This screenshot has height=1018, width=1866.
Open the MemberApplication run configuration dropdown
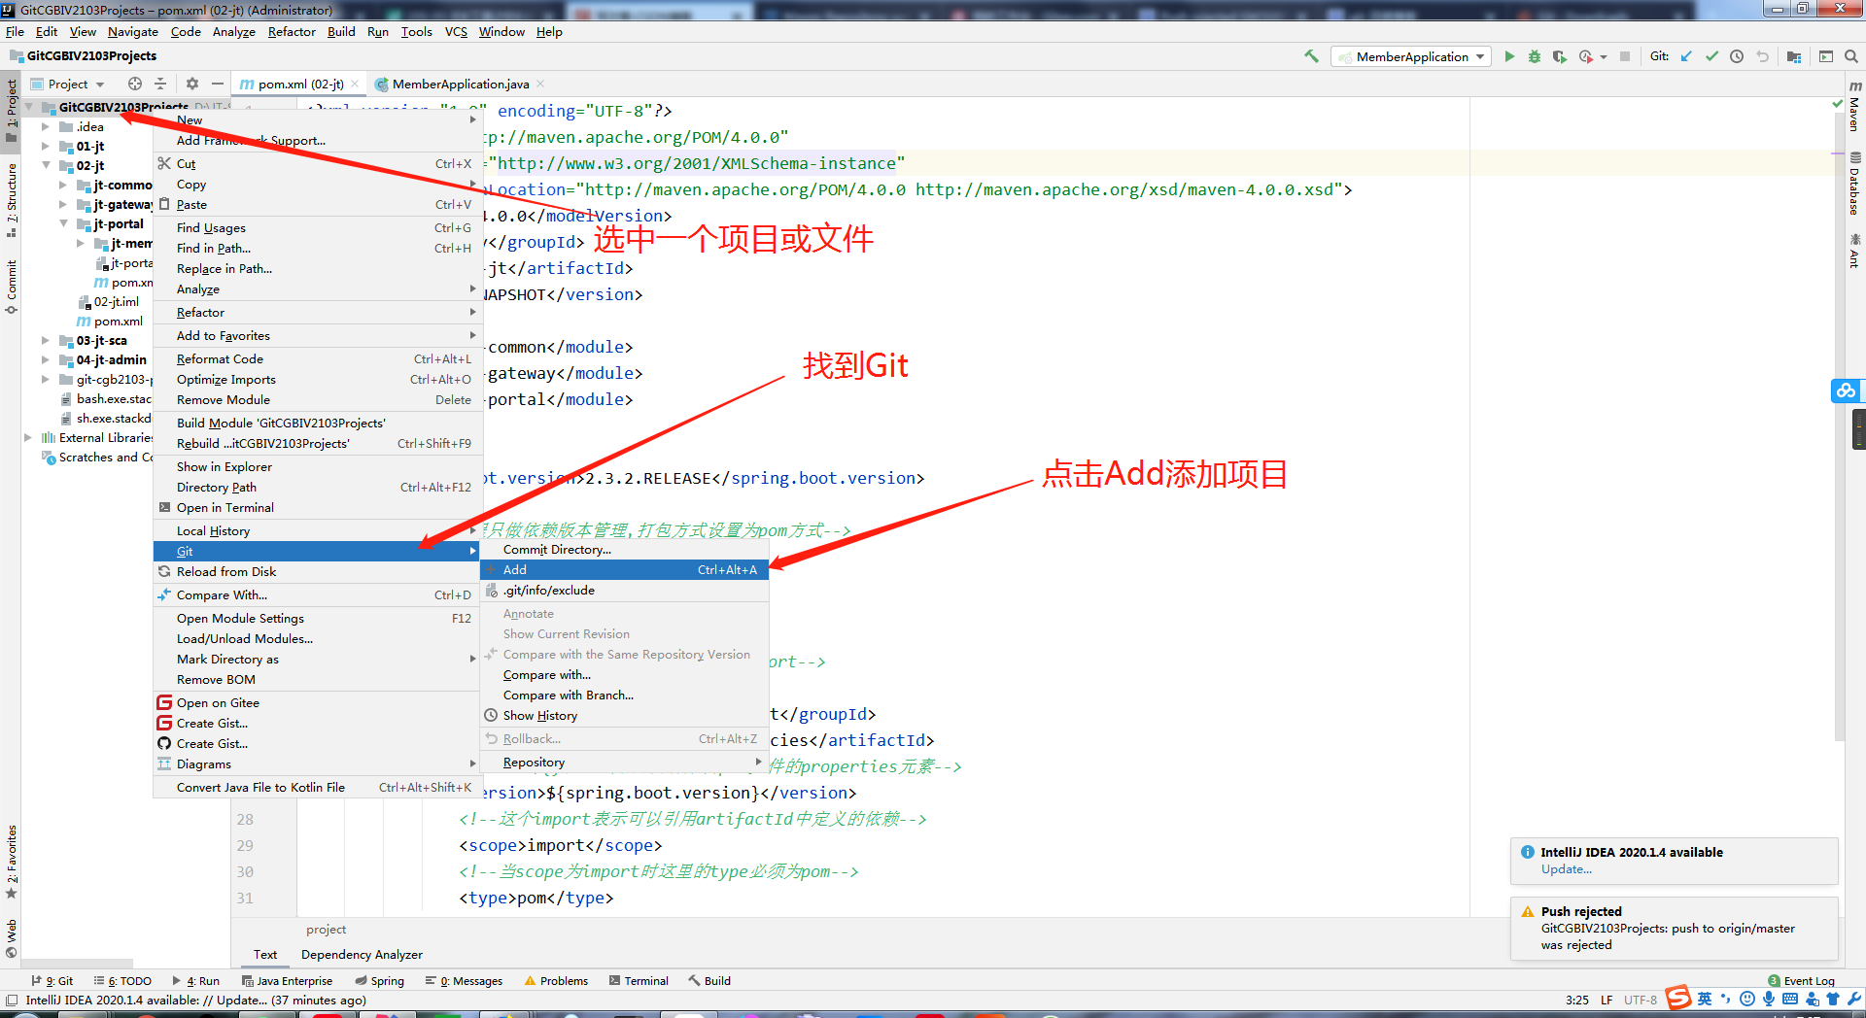(1411, 56)
